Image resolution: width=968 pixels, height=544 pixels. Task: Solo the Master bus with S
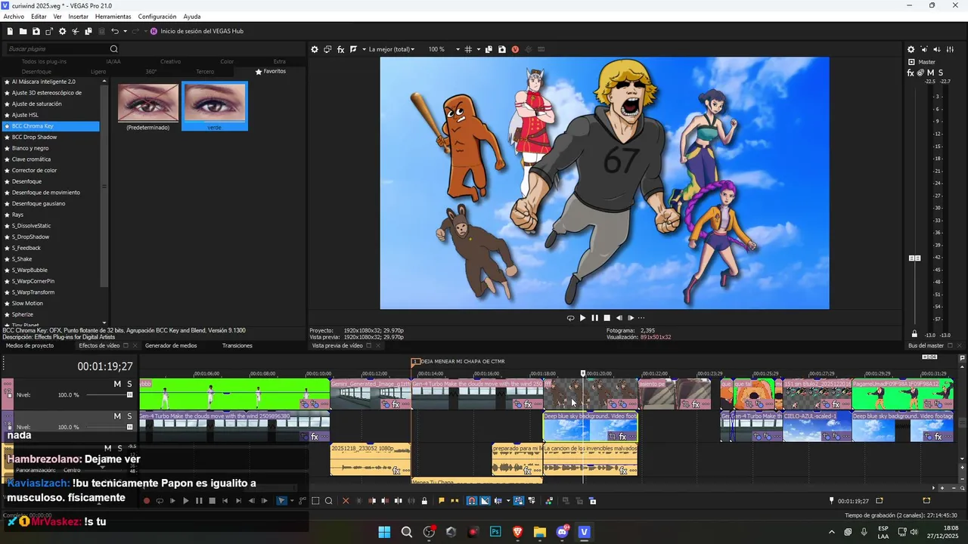pyautogui.click(x=941, y=73)
